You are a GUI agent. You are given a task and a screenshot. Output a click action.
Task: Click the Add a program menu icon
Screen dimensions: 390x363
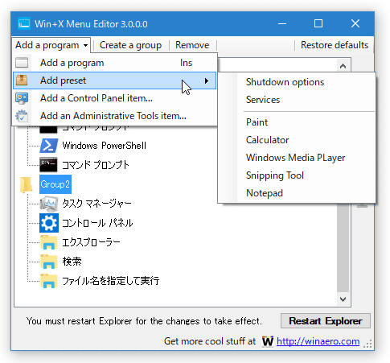pos(22,63)
